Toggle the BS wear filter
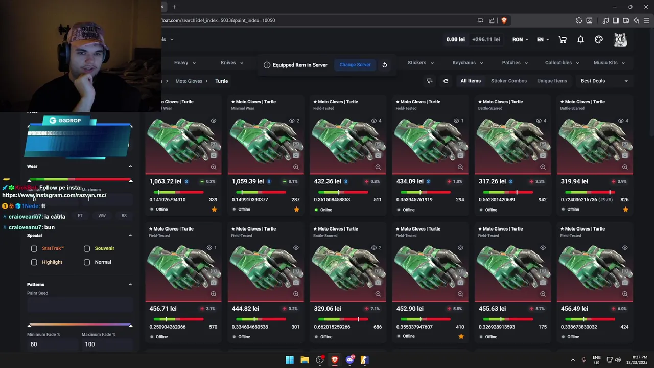The image size is (654, 368). coord(124,216)
